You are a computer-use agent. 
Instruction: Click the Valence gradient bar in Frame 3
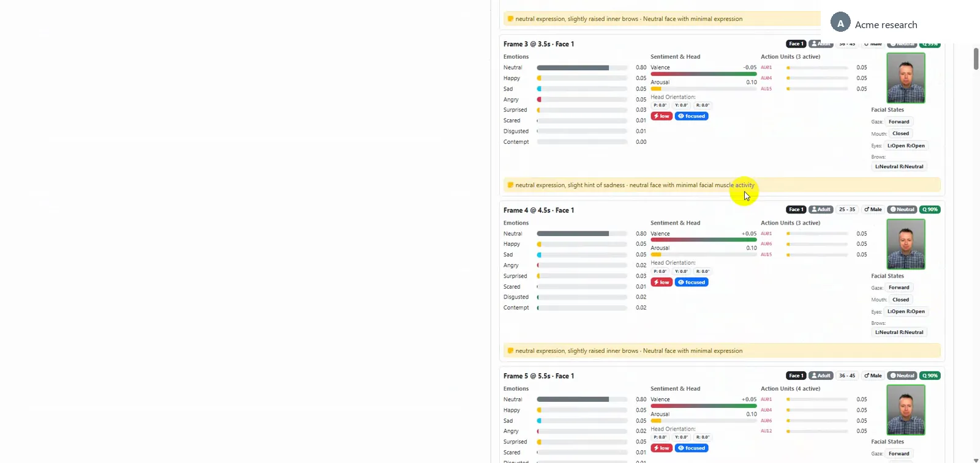point(704,74)
